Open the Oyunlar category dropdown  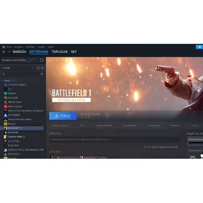(18, 68)
